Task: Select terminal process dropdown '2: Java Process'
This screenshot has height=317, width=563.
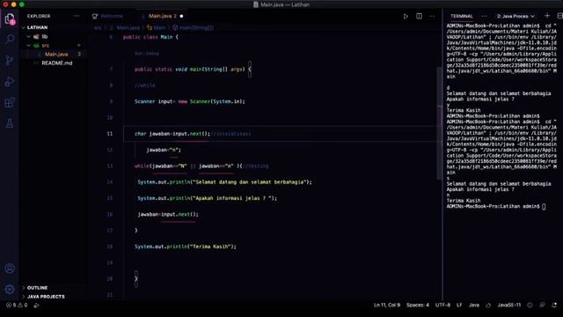Action: (x=515, y=16)
